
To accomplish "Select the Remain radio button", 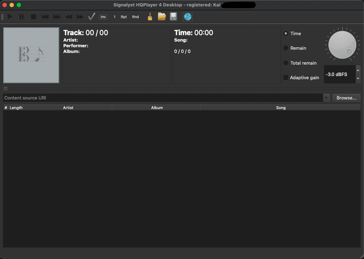I will pos(286,48).
